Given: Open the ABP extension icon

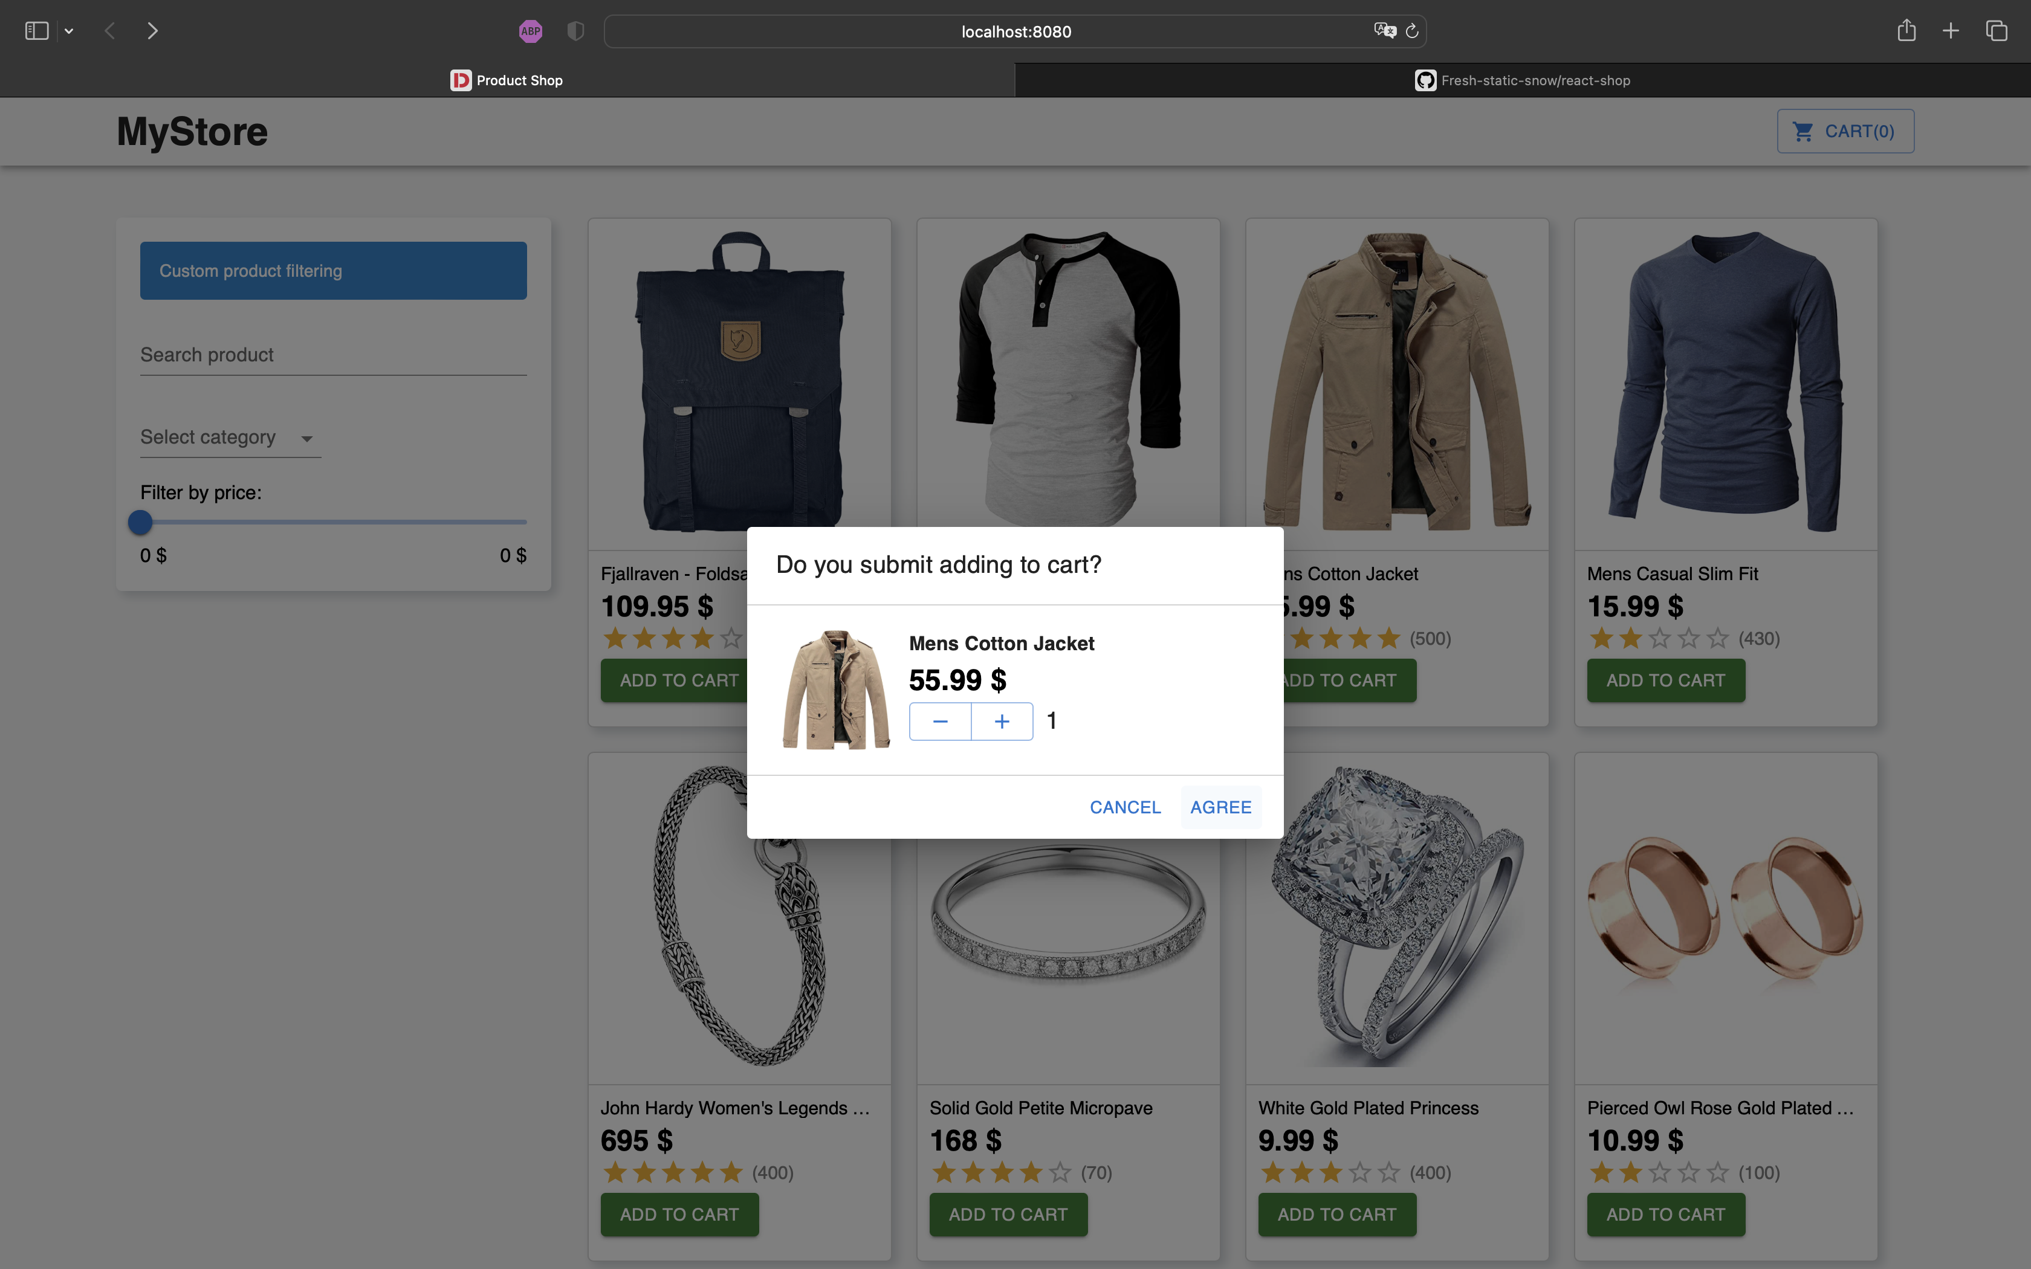Looking at the screenshot, I should [530, 31].
